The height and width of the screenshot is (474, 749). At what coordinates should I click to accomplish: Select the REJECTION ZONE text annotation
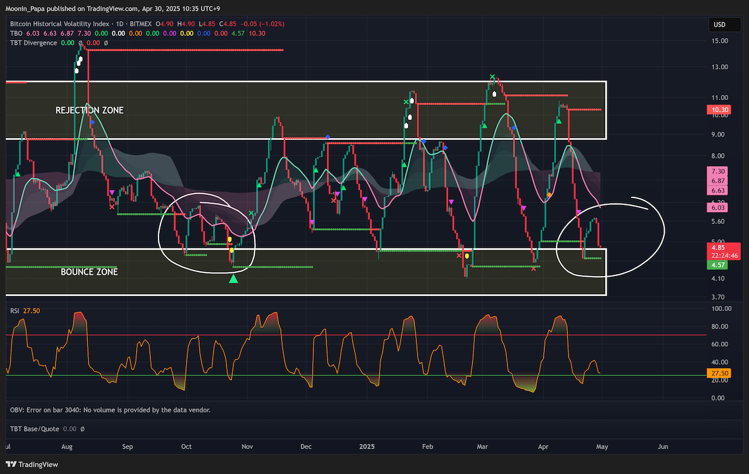(89, 111)
